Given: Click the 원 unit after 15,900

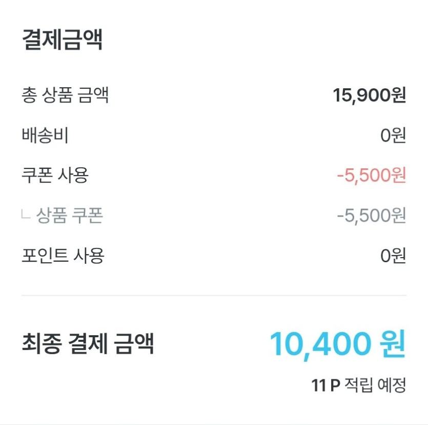Looking at the screenshot, I should pos(398,95).
